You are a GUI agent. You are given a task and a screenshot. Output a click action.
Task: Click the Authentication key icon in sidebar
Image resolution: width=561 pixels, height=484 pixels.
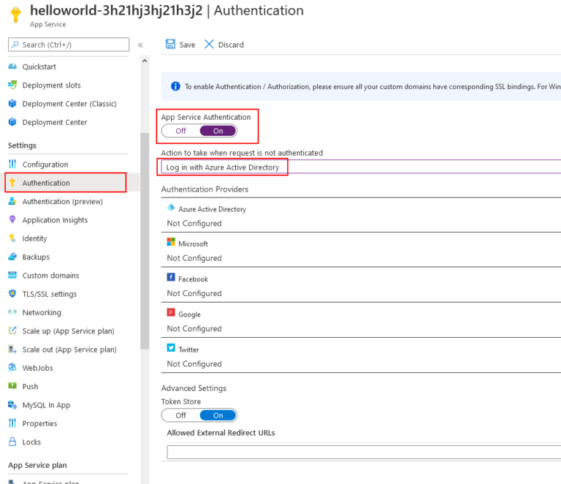click(x=12, y=183)
